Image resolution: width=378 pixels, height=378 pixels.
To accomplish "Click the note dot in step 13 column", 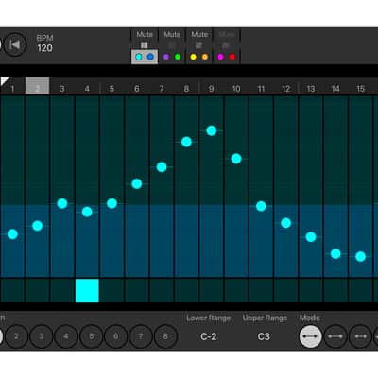I will coord(311,237).
